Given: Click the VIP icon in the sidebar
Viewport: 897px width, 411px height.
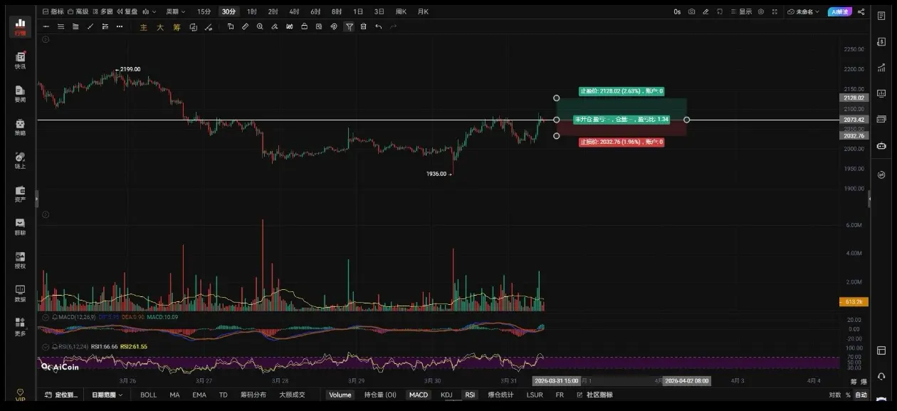Looking at the screenshot, I should click(20, 395).
